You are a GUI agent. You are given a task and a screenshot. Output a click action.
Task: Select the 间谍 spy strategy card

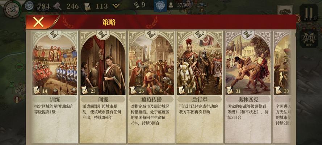click(x=103, y=87)
